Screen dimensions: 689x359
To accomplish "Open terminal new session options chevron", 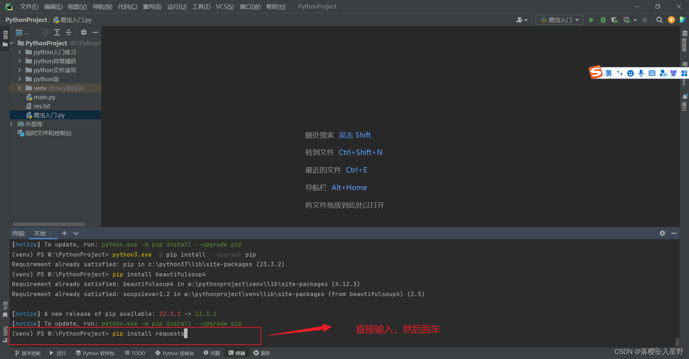I will pyautogui.click(x=76, y=233).
